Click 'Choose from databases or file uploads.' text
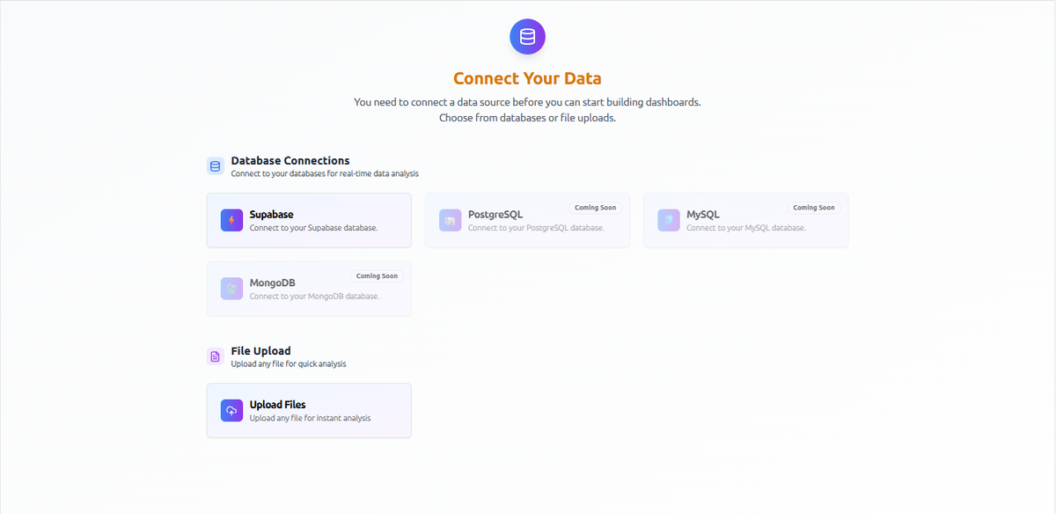This screenshot has width=1056, height=514. [x=527, y=118]
